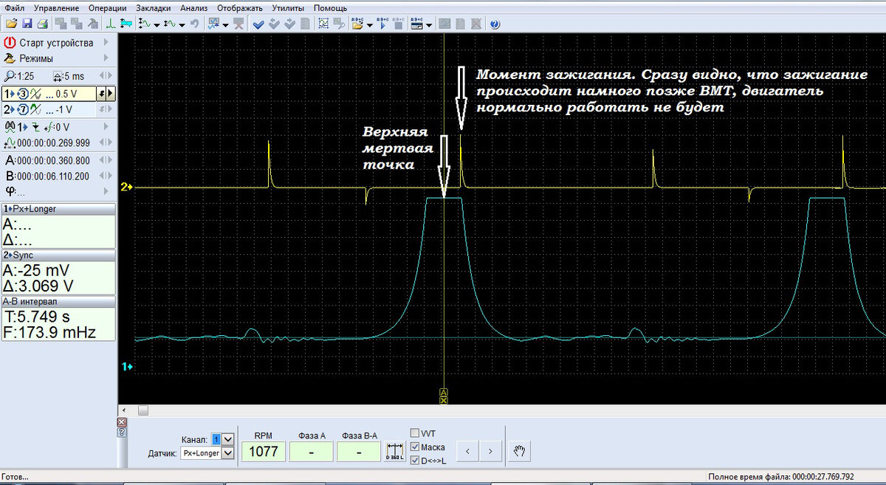Expand channel 1 options arrow

(110, 94)
